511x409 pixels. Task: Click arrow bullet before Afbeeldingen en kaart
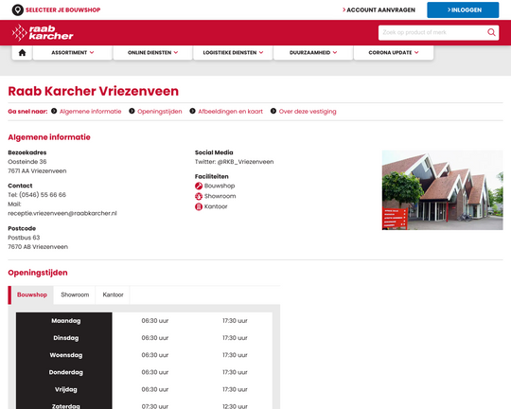coord(193,111)
